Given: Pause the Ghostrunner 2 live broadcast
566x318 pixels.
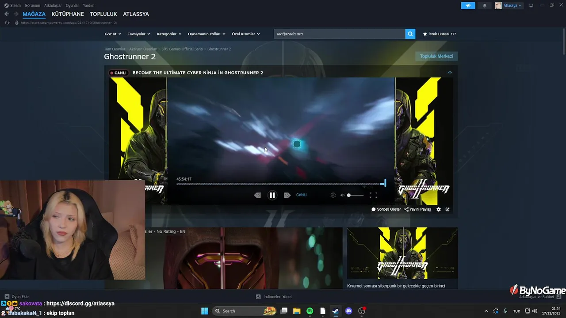Looking at the screenshot, I should coord(272,195).
